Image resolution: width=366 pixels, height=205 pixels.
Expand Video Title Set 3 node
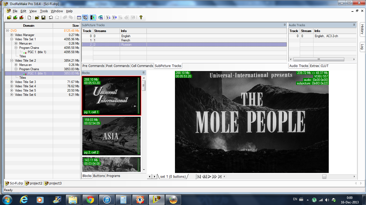tap(12, 82)
